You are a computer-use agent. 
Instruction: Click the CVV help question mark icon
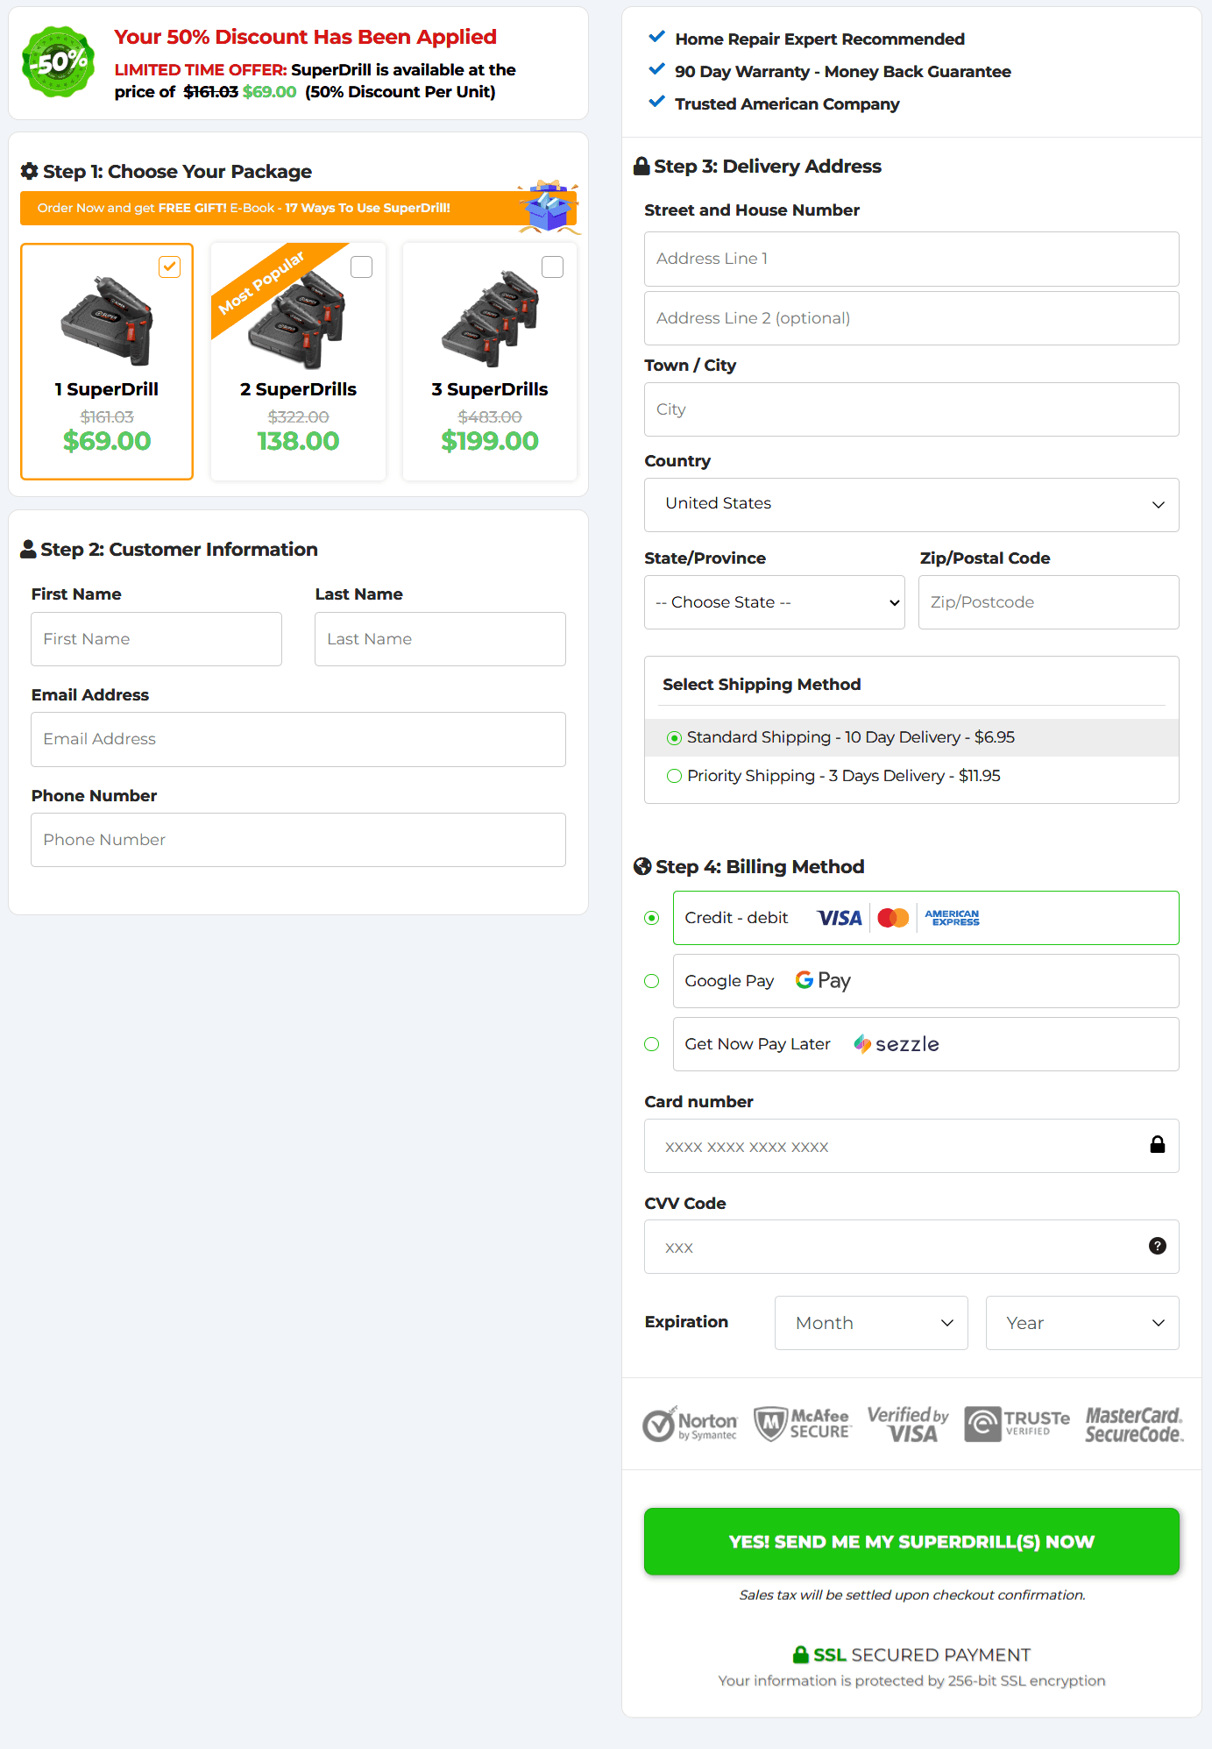pyautogui.click(x=1158, y=1246)
